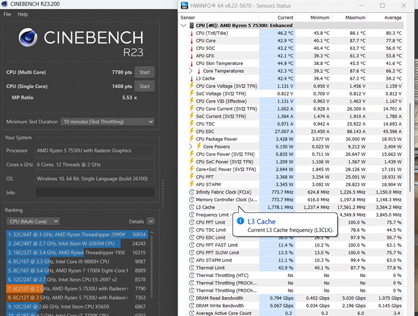Click the Processor field AMD Ryzen 5 7530U
The width and height of the screenshot is (418, 316).
point(95,151)
